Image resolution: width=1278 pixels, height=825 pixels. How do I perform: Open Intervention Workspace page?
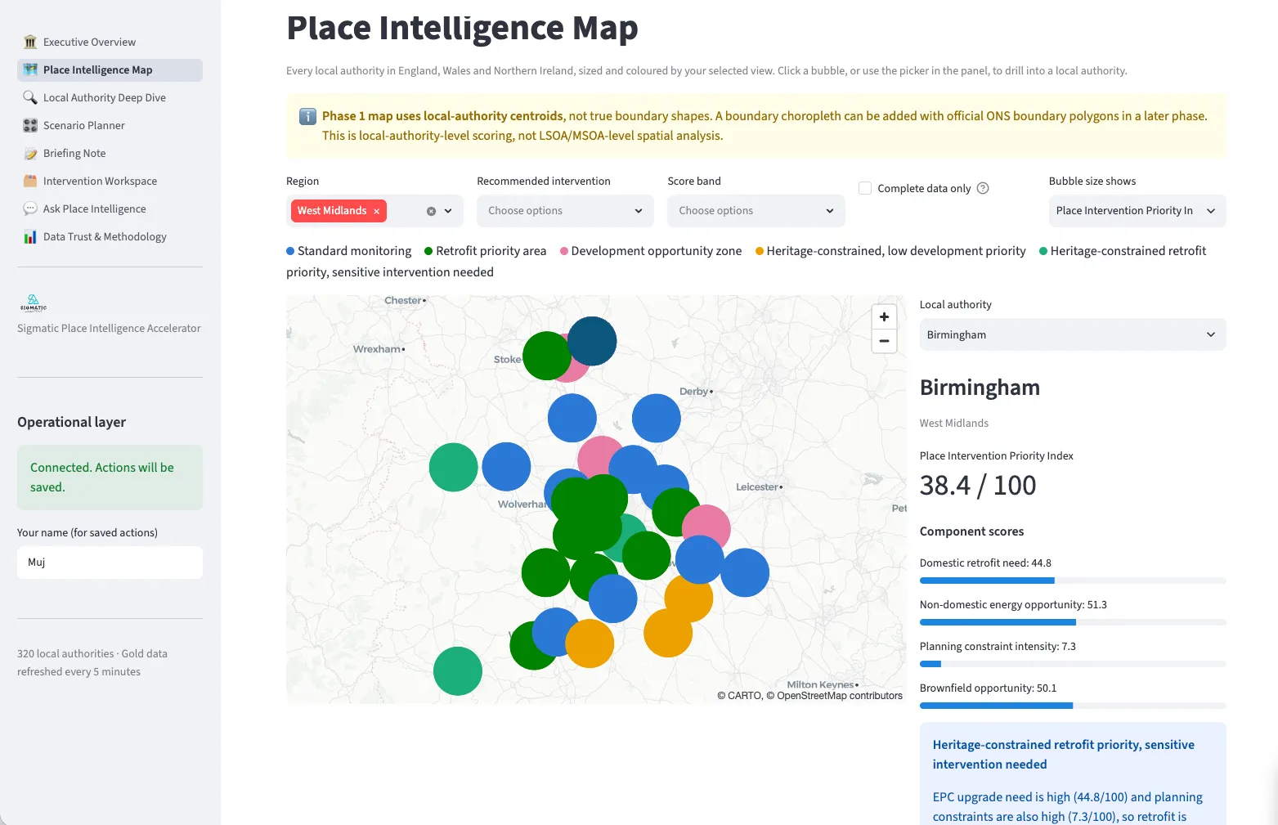click(x=110, y=181)
